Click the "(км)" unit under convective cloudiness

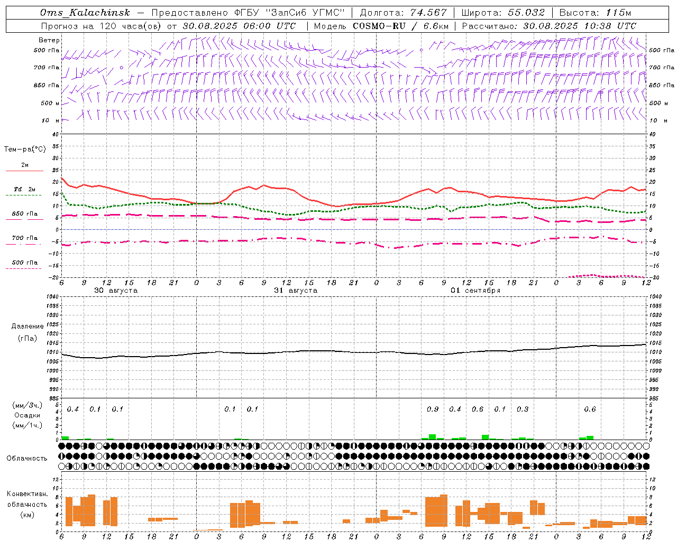(27, 515)
